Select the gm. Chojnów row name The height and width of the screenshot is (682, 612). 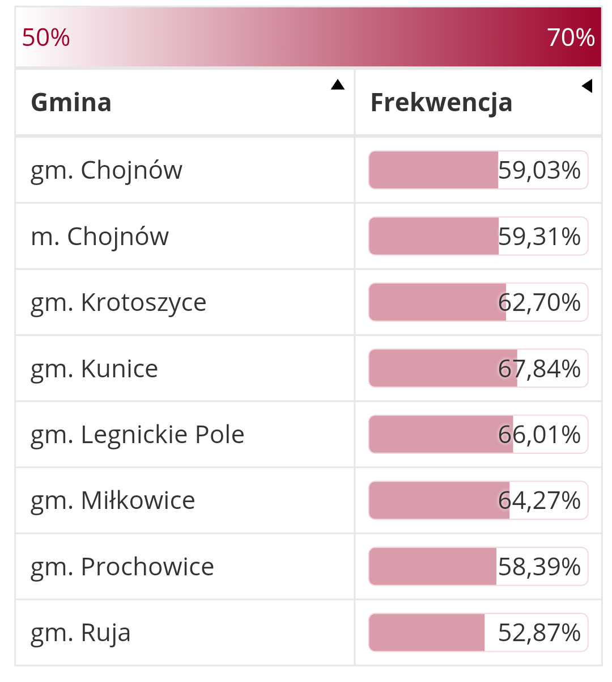coord(107,170)
